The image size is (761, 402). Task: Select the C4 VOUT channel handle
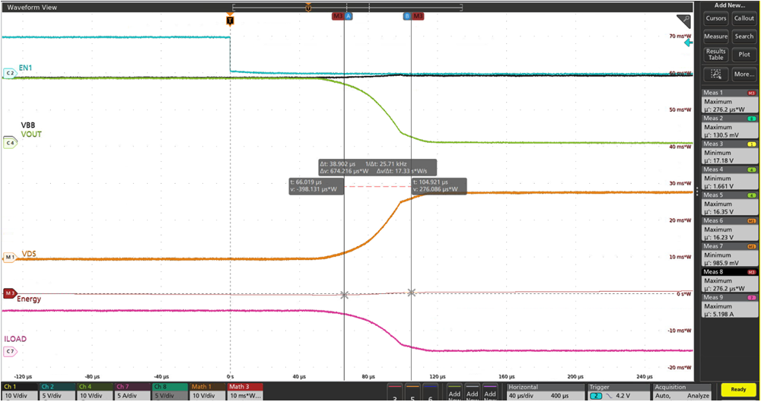10,142
